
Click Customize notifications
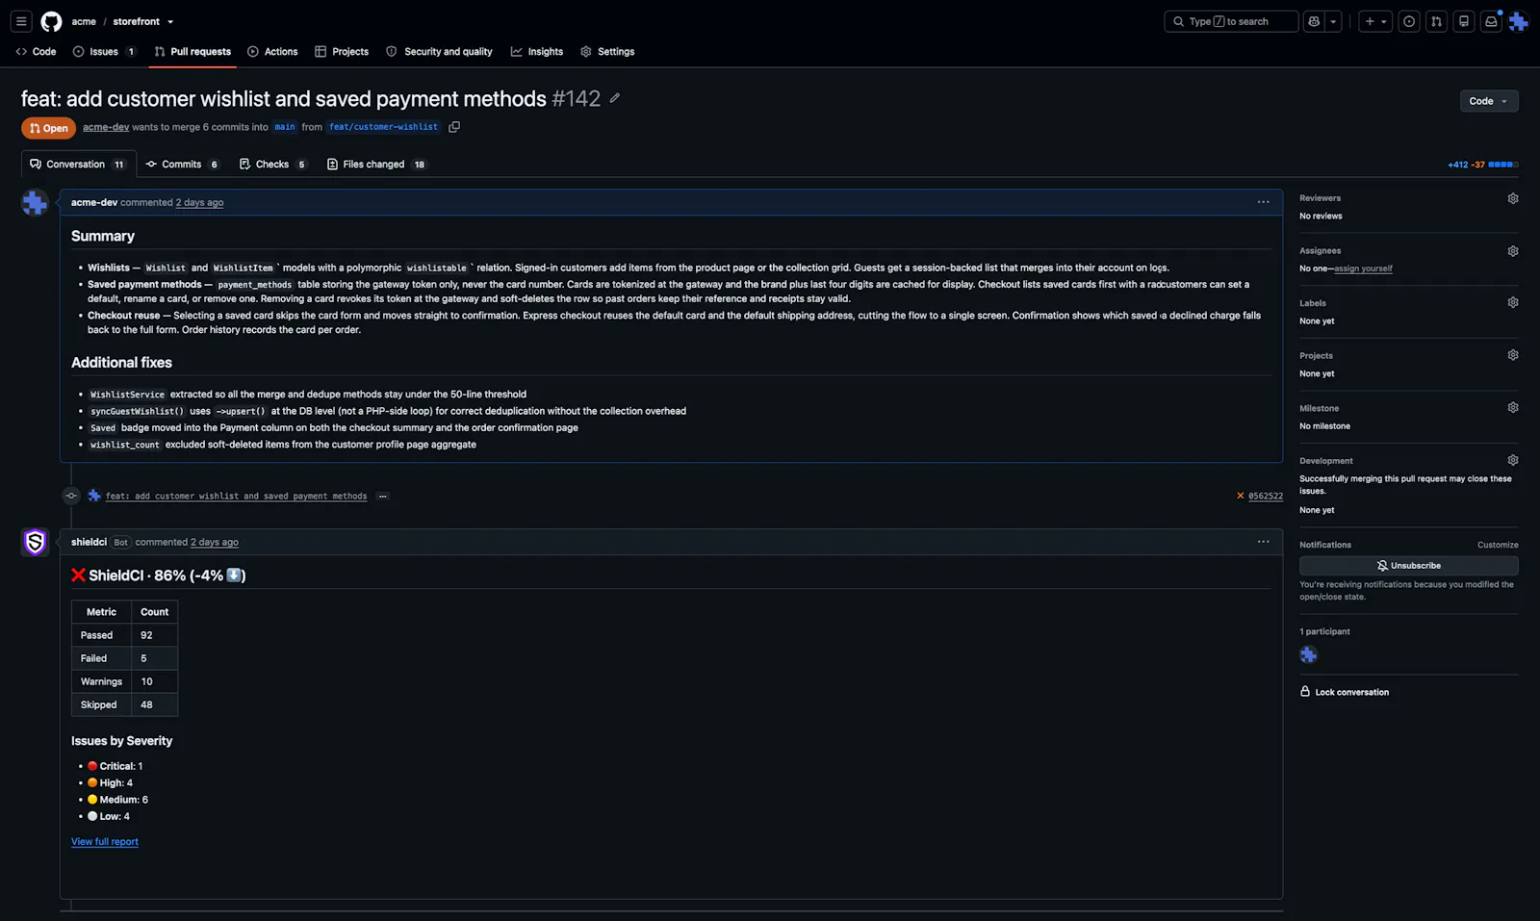point(1498,545)
